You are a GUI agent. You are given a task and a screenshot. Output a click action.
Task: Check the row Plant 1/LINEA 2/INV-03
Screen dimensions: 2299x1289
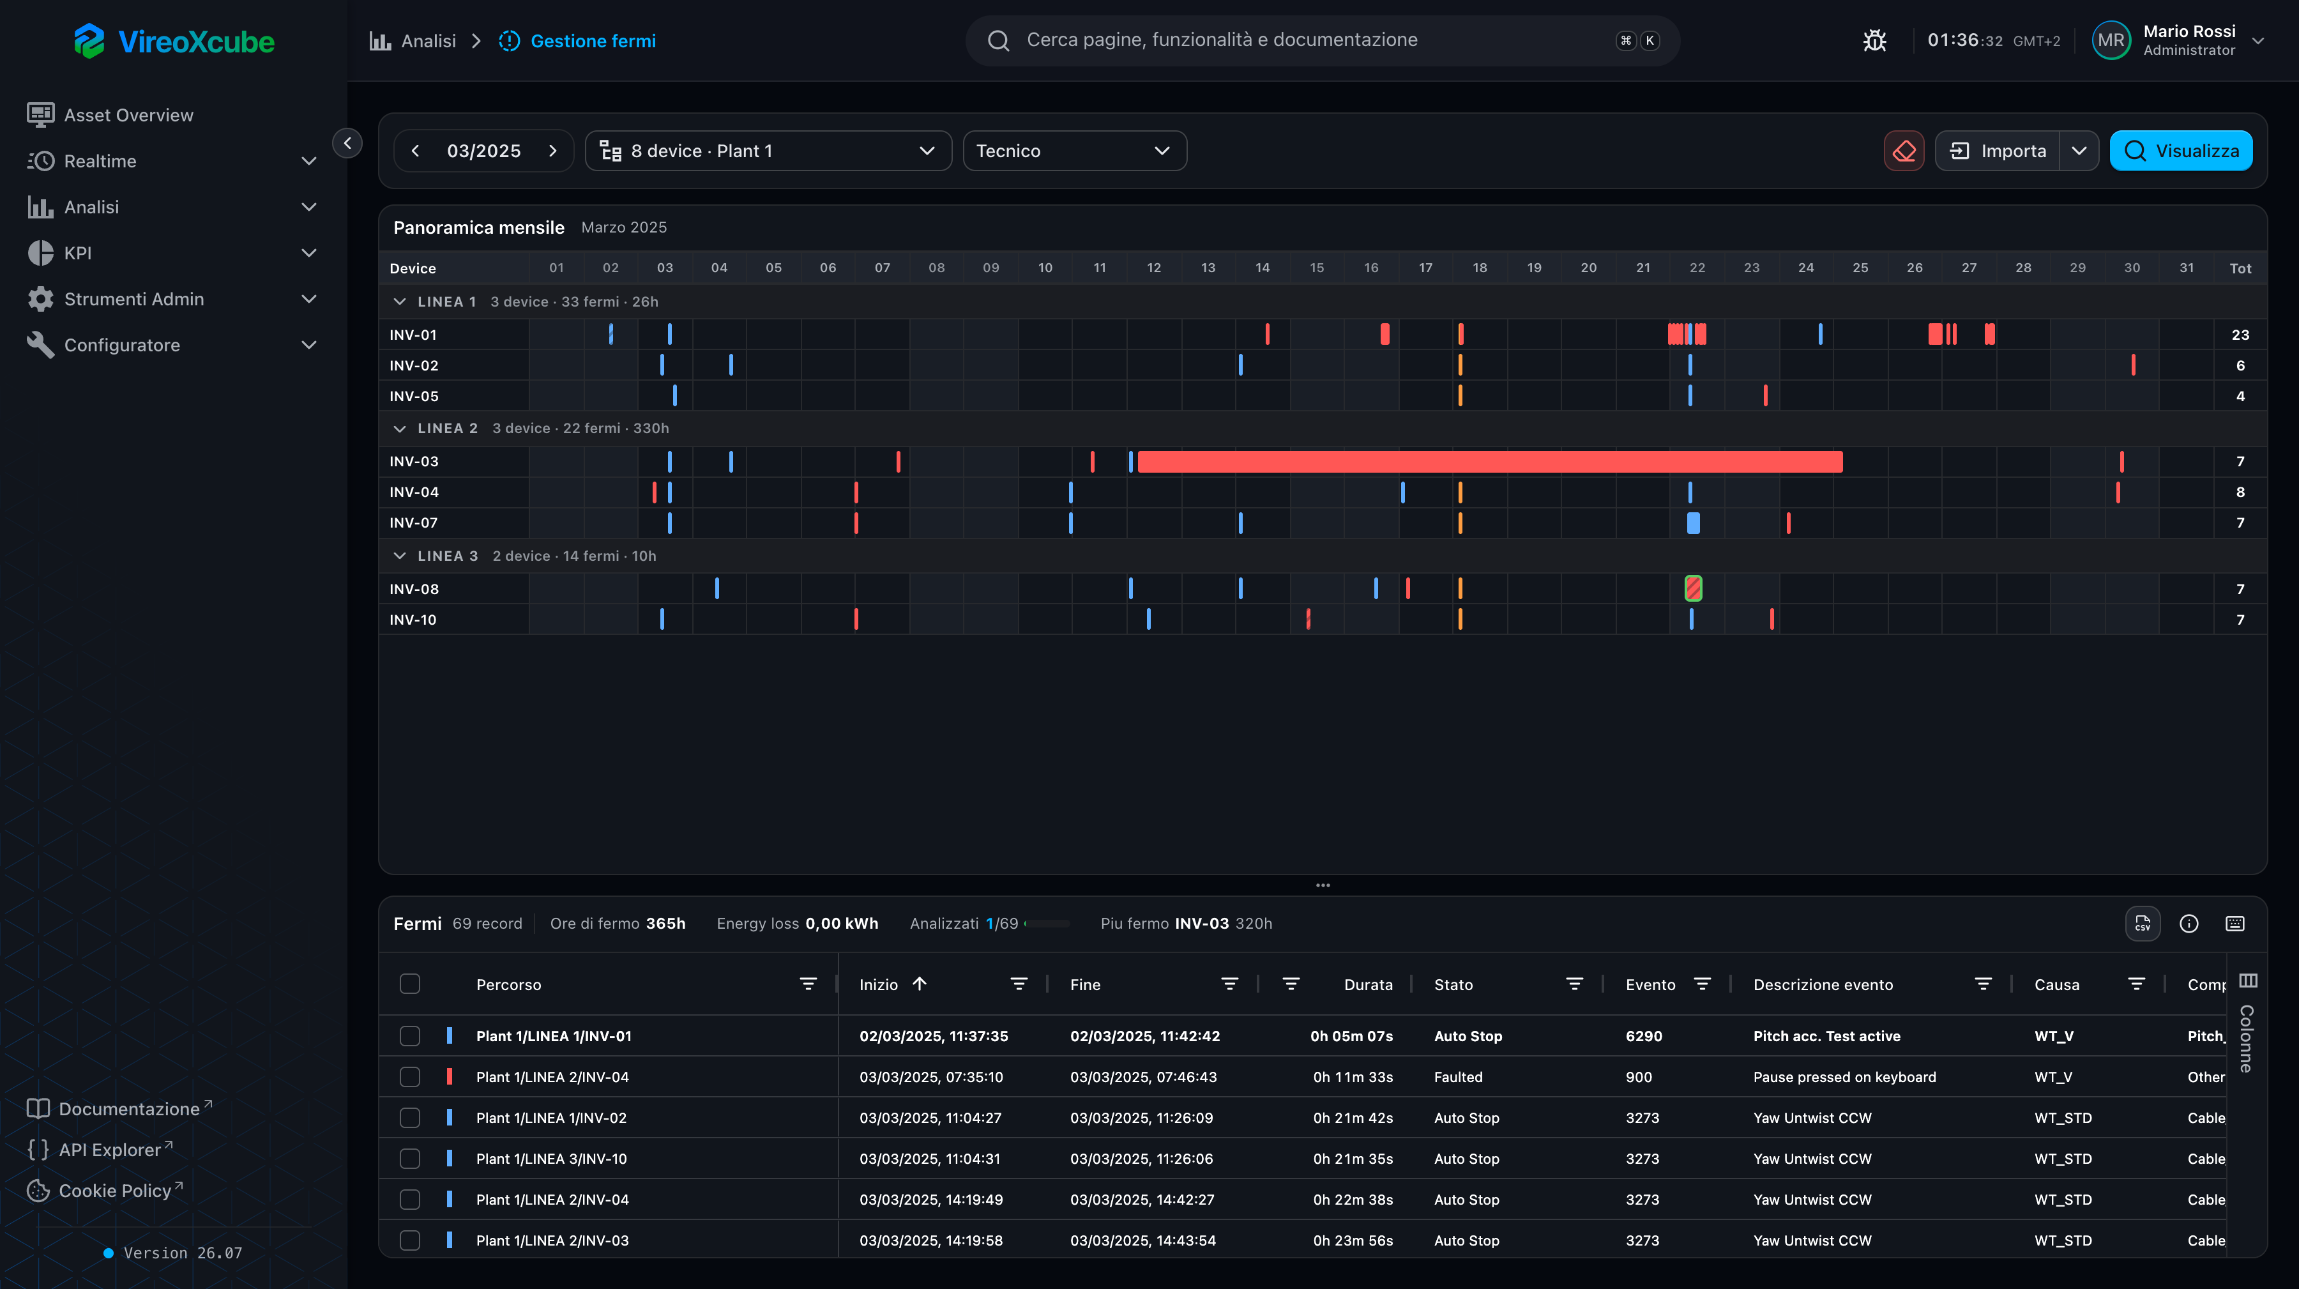click(x=409, y=1240)
